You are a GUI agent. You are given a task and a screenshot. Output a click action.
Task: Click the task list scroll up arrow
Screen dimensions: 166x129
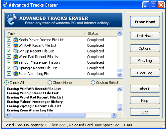point(120,33)
